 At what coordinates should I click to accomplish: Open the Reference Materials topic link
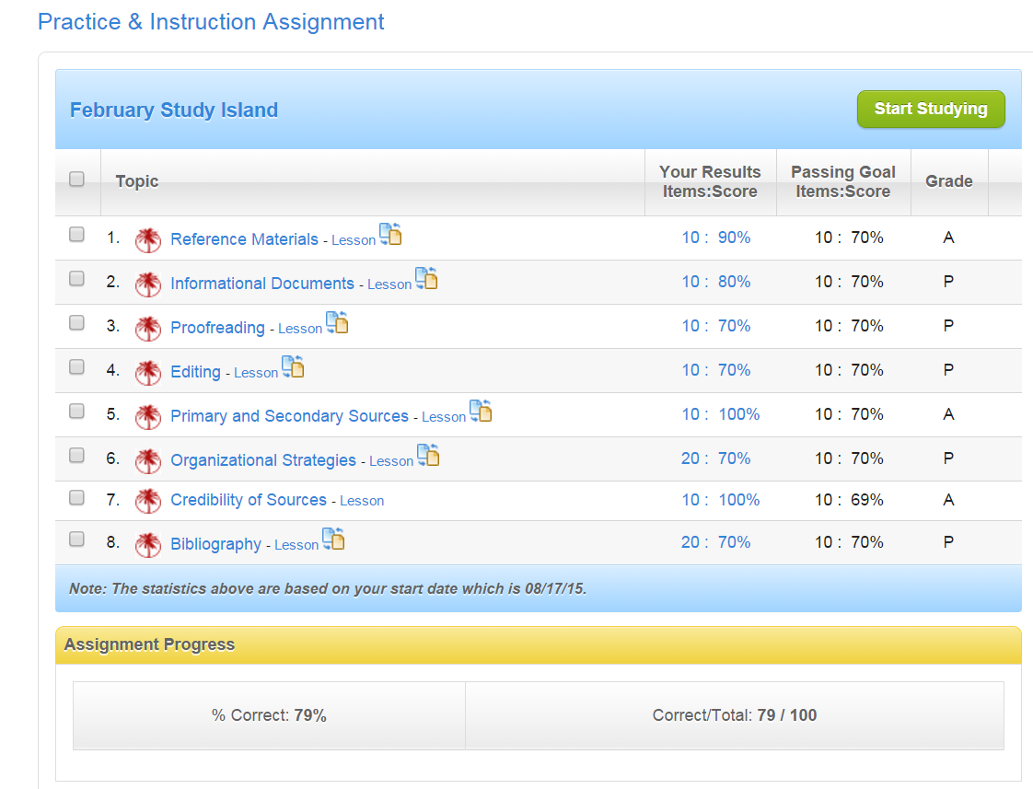[244, 239]
